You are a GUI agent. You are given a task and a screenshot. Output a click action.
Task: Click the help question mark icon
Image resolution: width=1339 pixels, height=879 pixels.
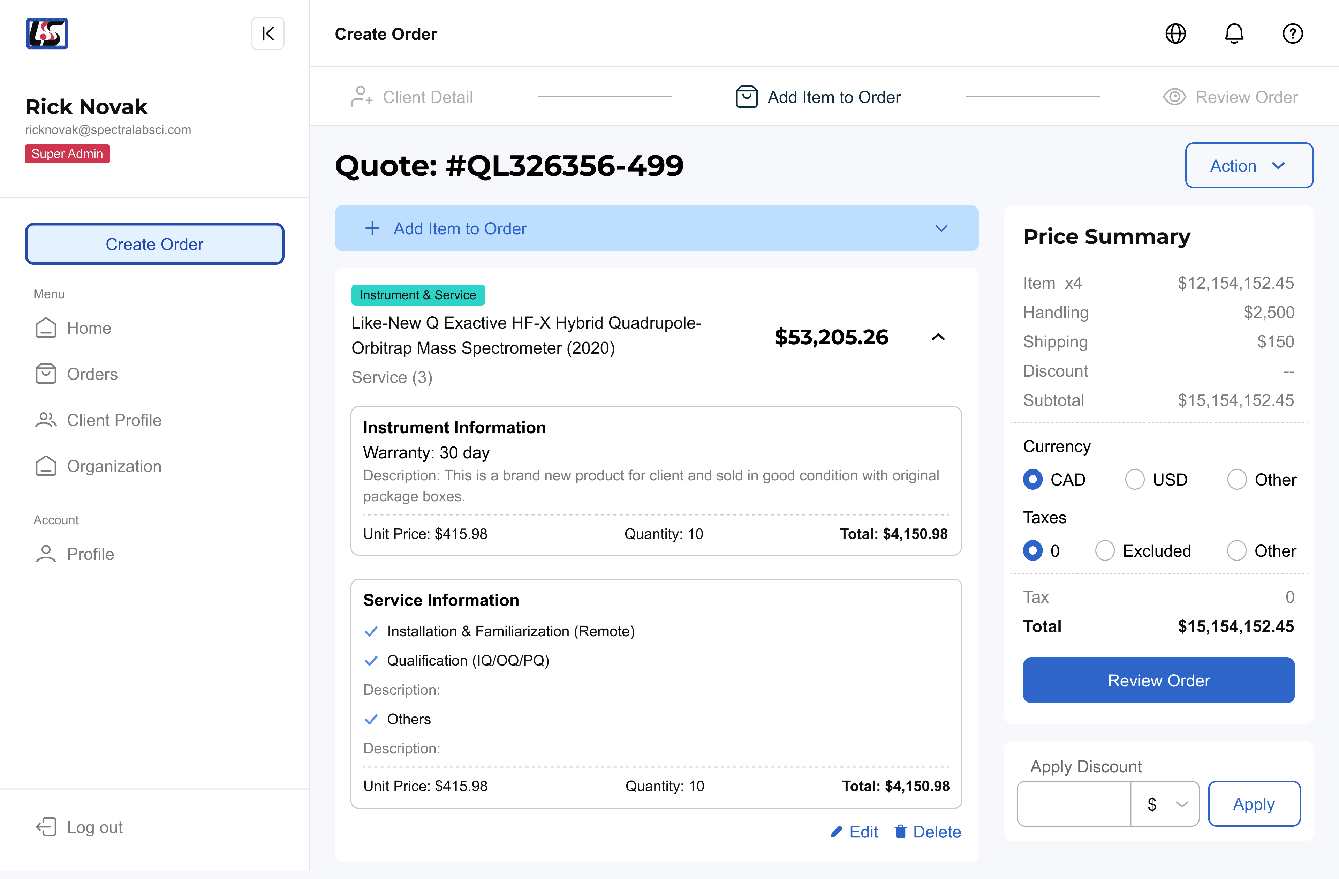[1292, 34]
